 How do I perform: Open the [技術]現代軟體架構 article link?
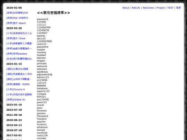[19, 59]
